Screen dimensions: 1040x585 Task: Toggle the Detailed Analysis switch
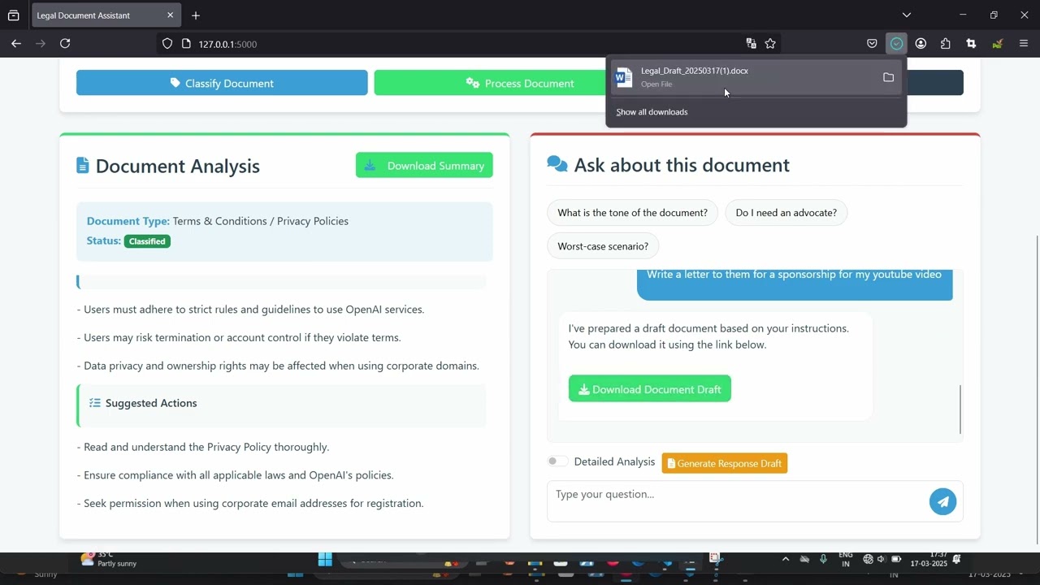coord(557,461)
